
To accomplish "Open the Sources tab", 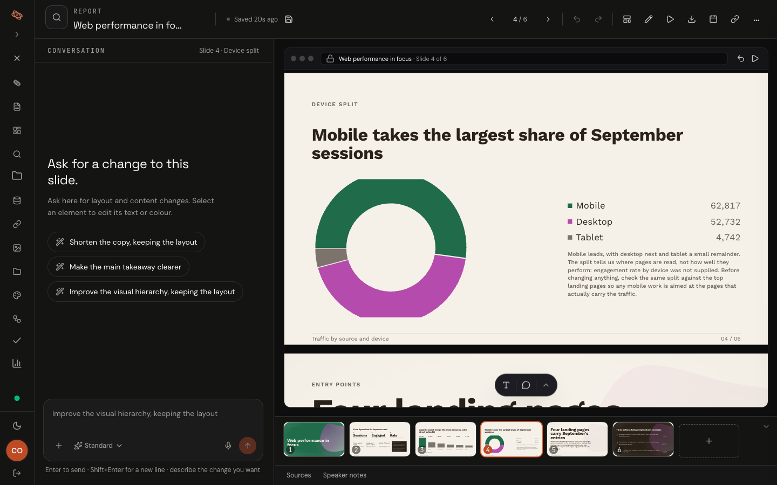I will click(x=299, y=475).
